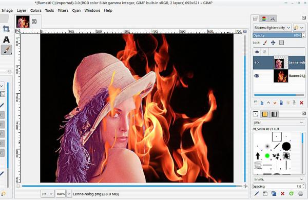The width and height of the screenshot is (308, 200).
Task: Click the flames01 image tab thumbnail
Action: click(x=23, y=22)
